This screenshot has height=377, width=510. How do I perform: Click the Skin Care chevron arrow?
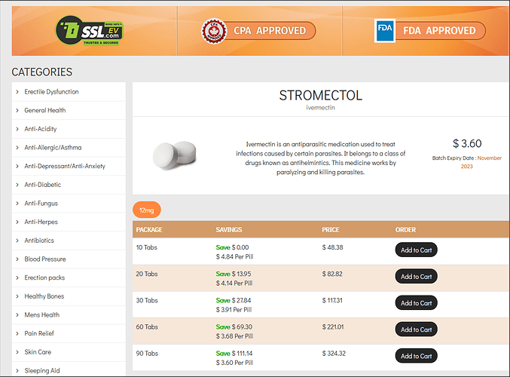pyautogui.click(x=17, y=351)
